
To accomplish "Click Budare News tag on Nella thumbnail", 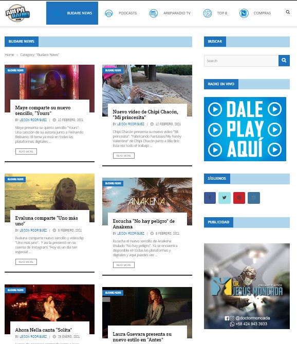I will coord(15,290).
